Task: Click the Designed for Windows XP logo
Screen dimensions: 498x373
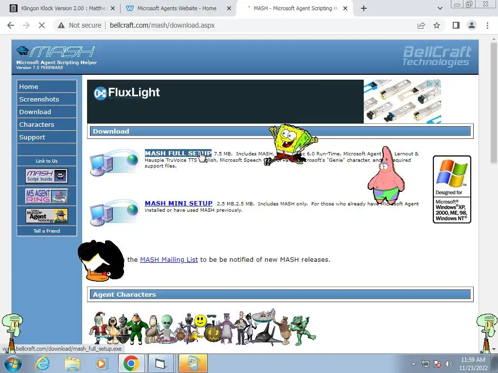Action: [452, 189]
